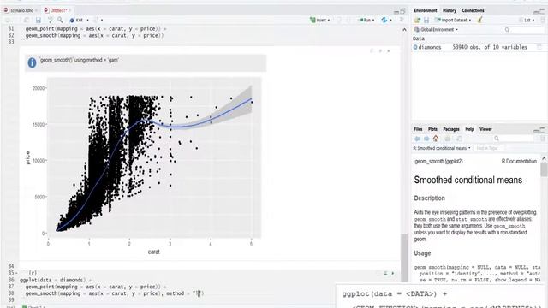Image resolution: width=548 pixels, height=308 pixels.
Task: Open the Import Dataset dropdown
Action: pos(453,21)
